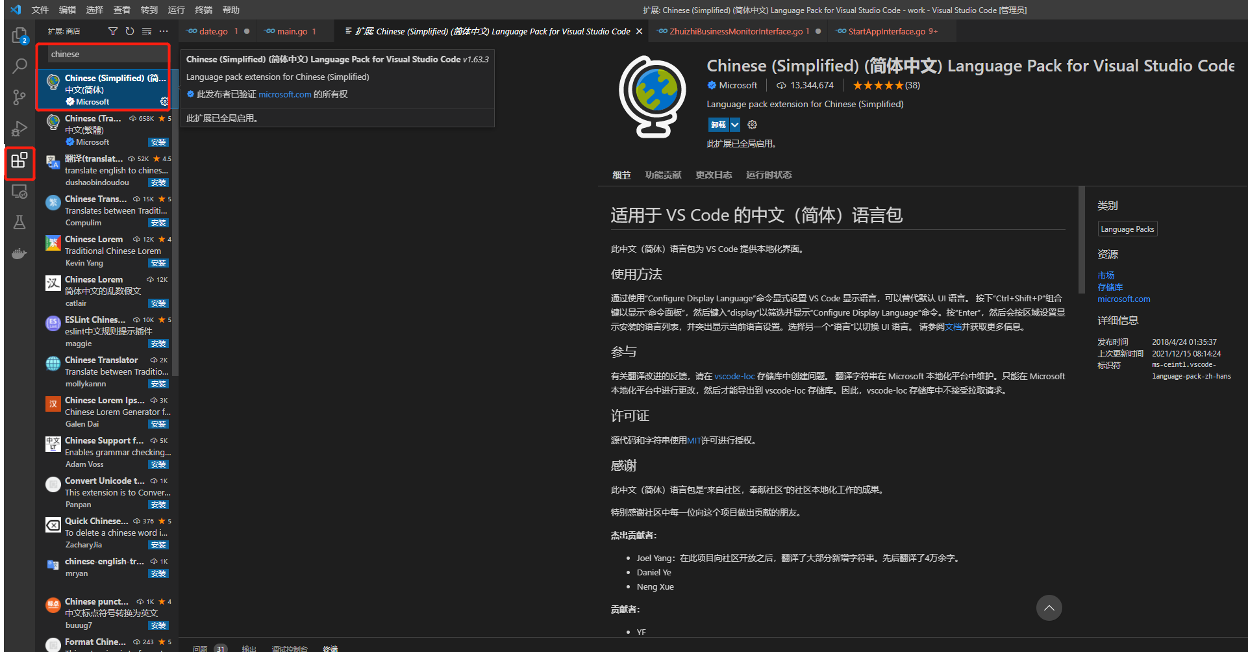
Task: Install Chinese punctuation extension by buuug7
Action: 158,625
